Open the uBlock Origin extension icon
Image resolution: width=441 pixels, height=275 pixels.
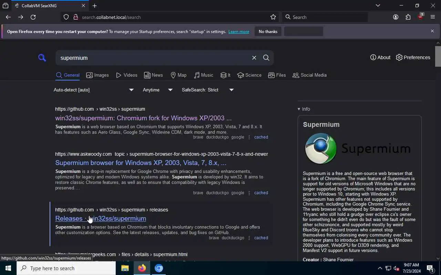click(x=420, y=16)
